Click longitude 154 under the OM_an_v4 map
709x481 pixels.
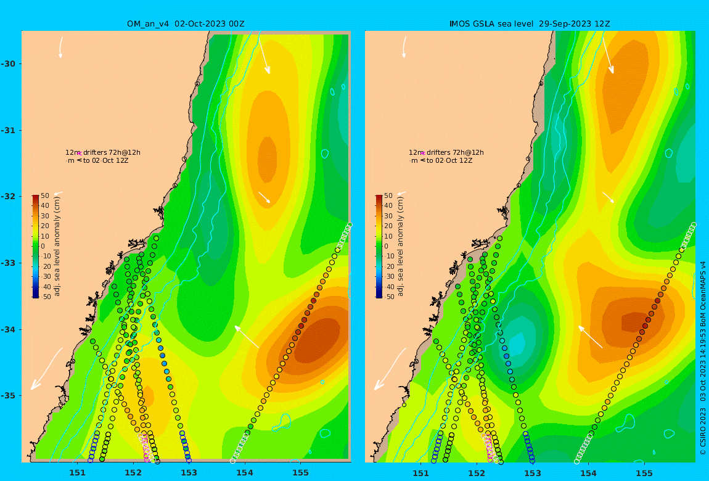(x=245, y=473)
